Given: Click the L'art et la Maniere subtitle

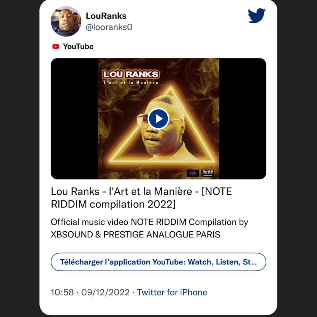Looking at the screenshot, I should click(131, 82).
